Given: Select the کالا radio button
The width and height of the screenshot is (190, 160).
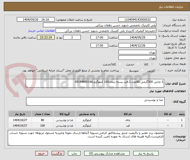Looking at the screenshot, I should [x=152, y=64].
